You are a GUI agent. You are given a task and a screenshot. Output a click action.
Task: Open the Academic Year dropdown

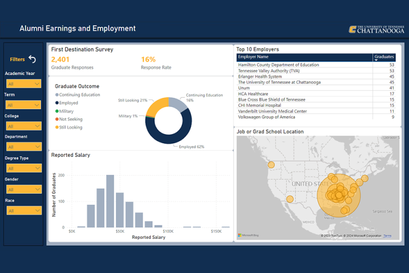23,84
